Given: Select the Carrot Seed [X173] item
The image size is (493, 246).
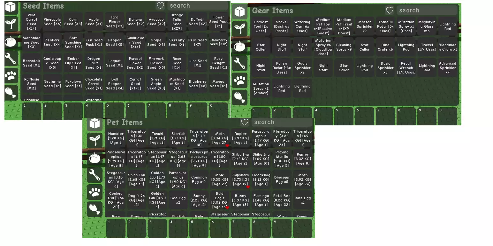Looking at the screenshot, I should [135, 84].
